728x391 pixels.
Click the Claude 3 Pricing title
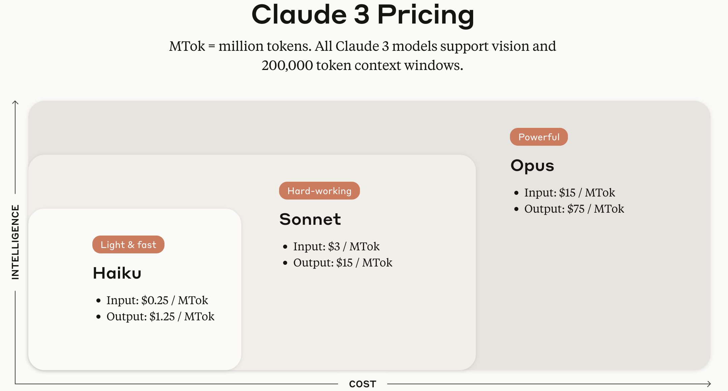click(363, 15)
